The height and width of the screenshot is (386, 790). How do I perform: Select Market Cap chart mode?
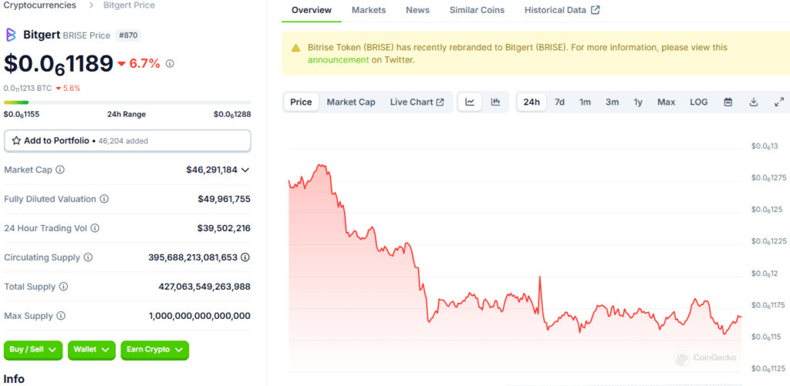tap(351, 102)
